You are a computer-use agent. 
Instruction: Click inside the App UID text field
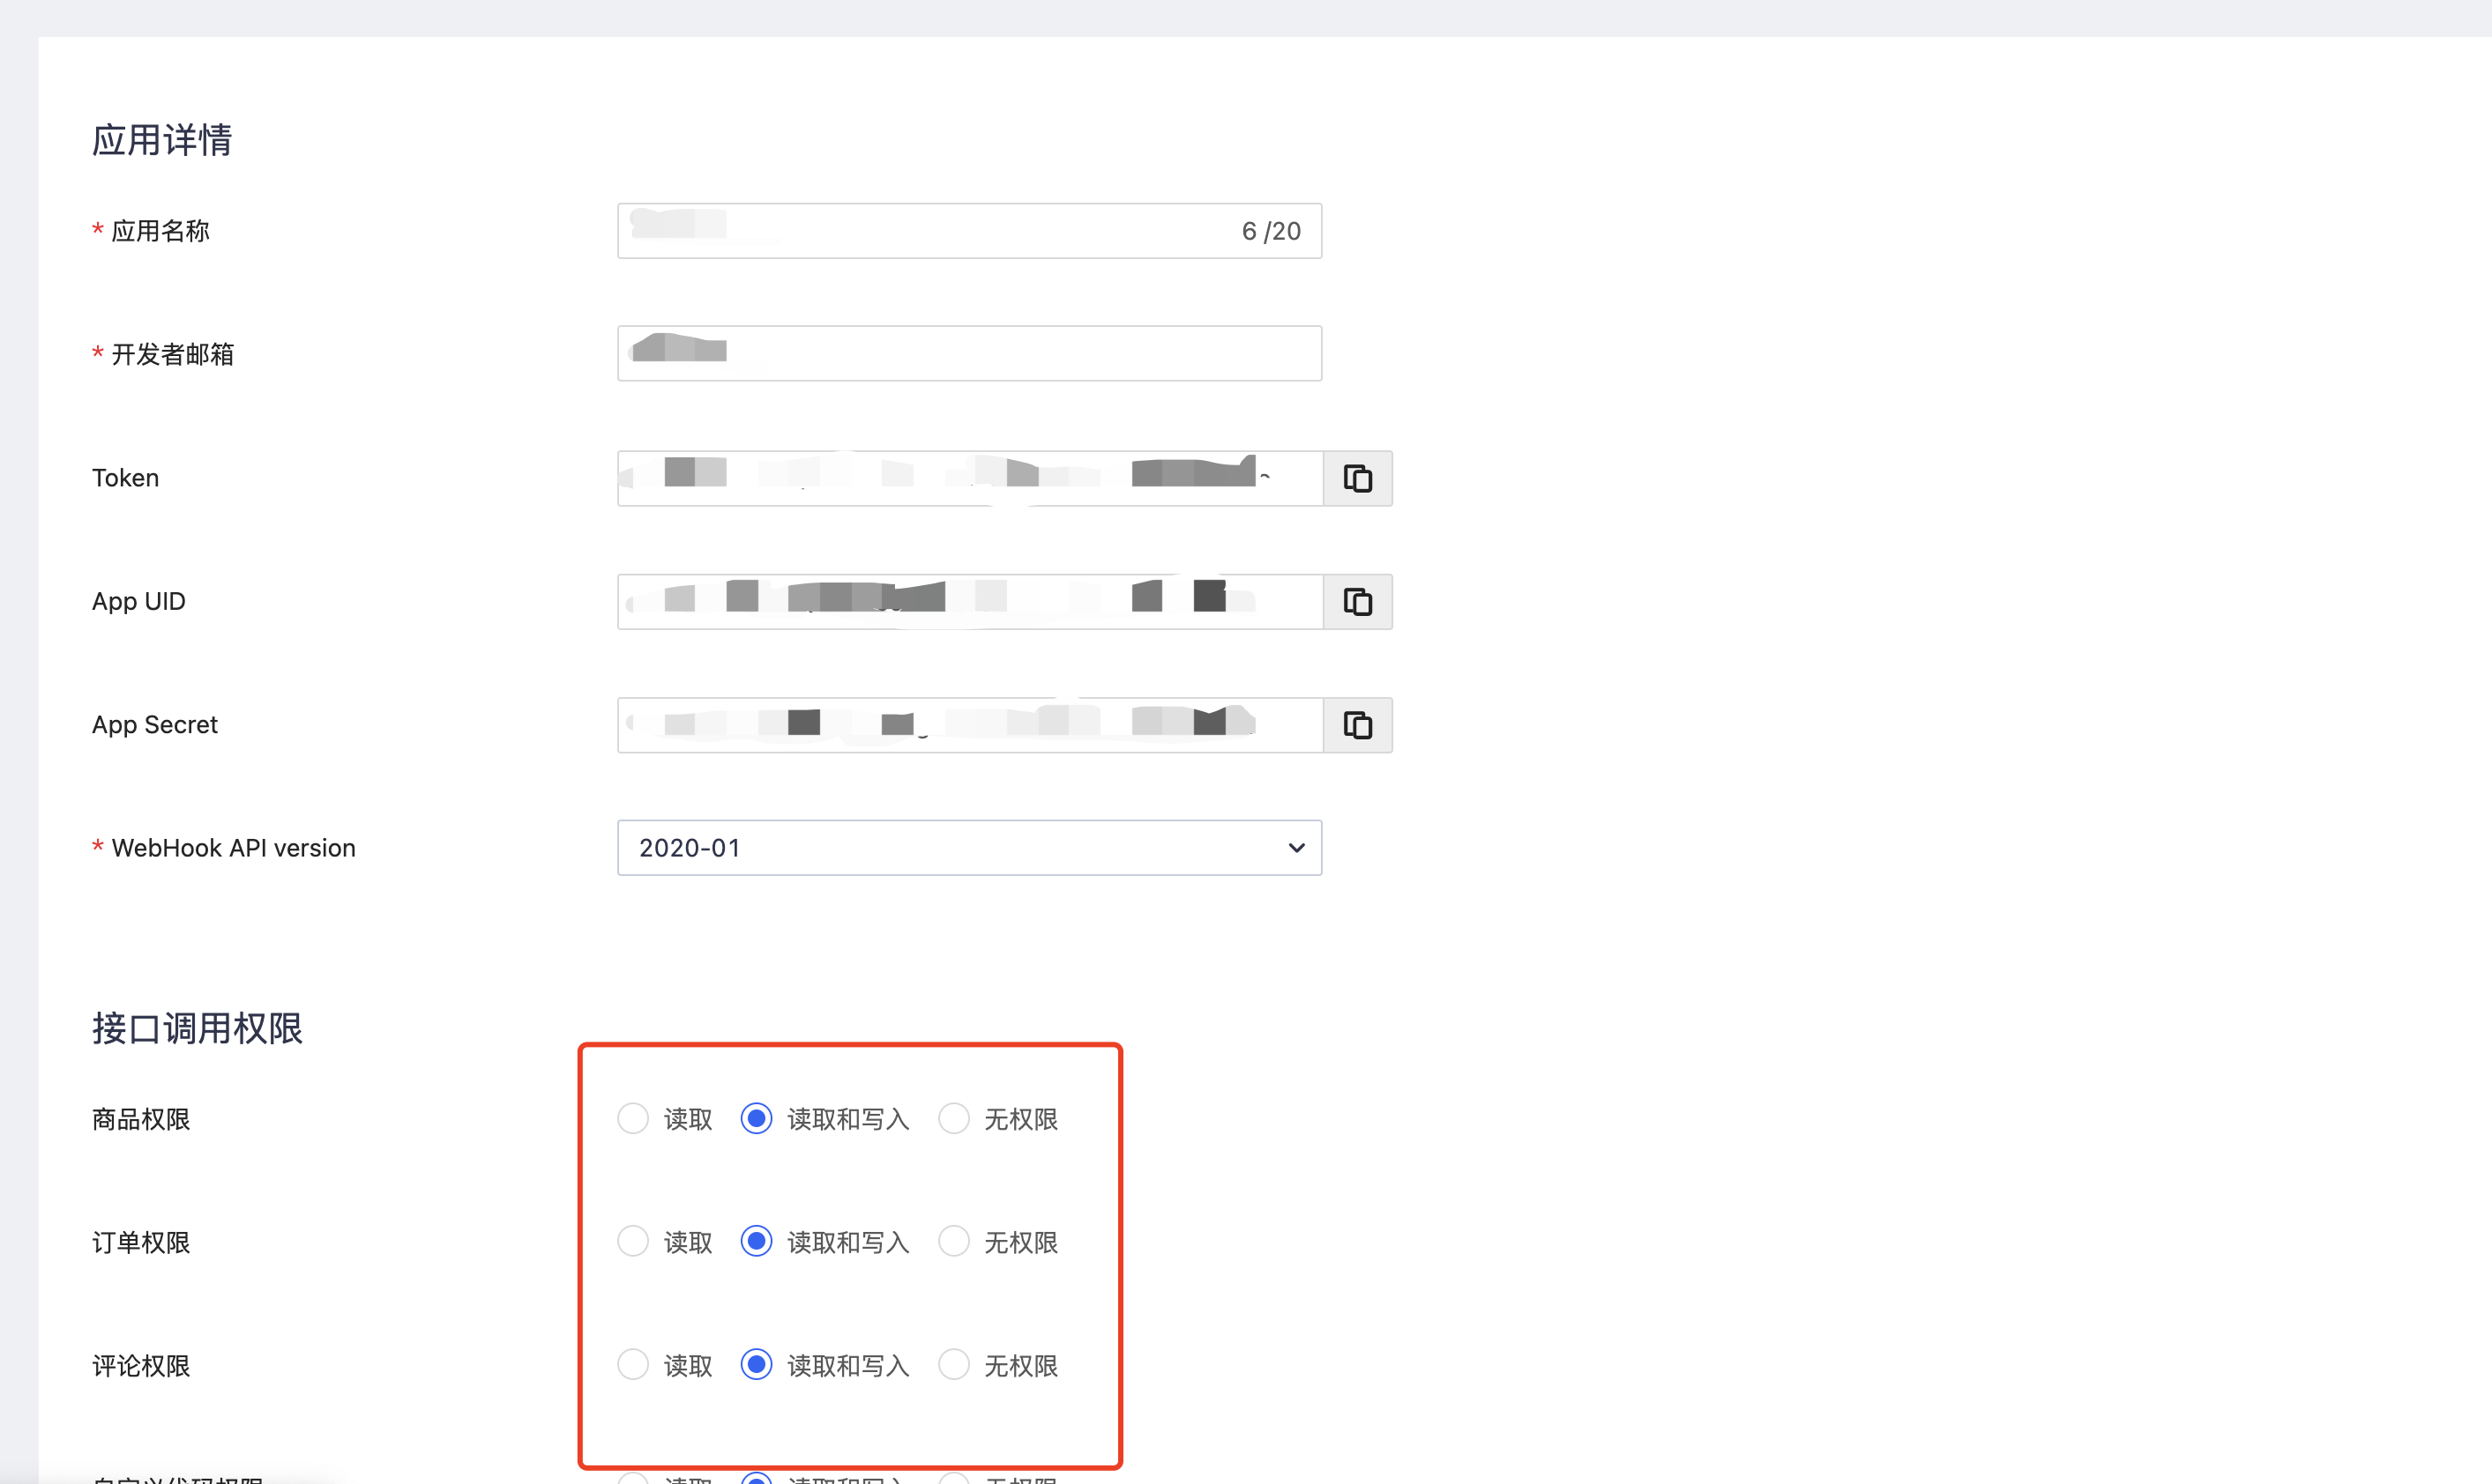click(x=968, y=601)
